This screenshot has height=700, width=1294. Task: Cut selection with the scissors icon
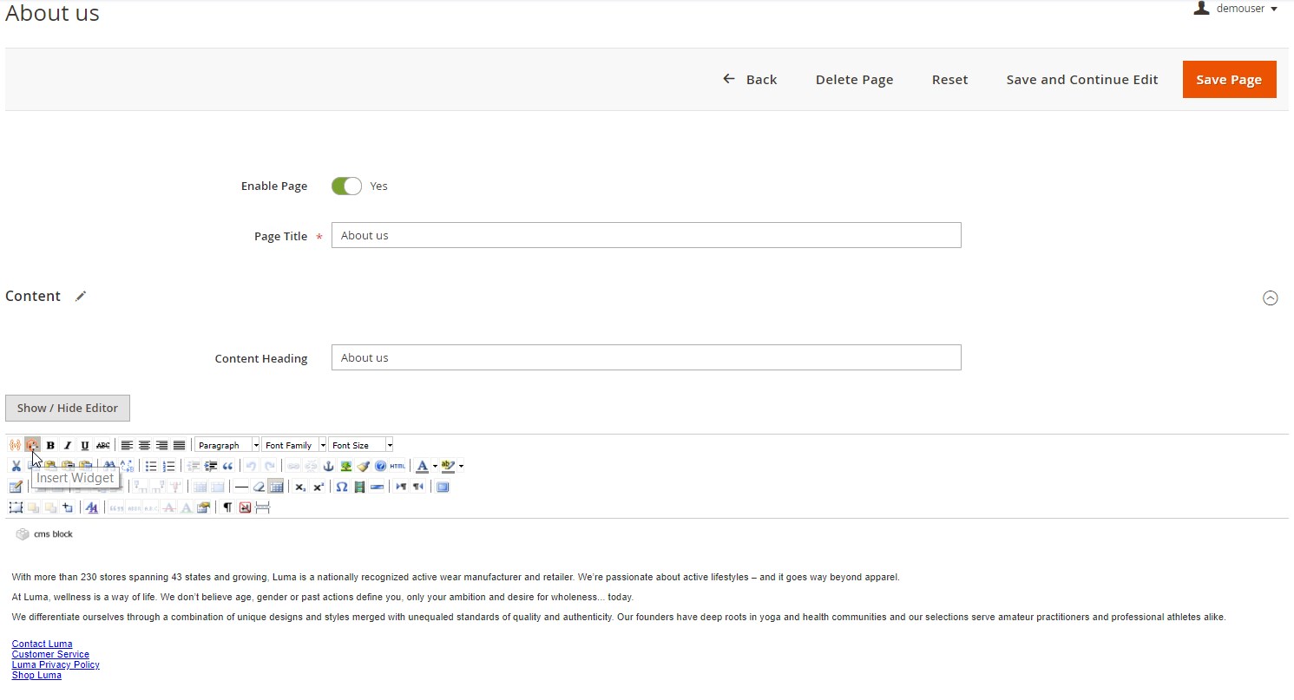pyautogui.click(x=16, y=466)
